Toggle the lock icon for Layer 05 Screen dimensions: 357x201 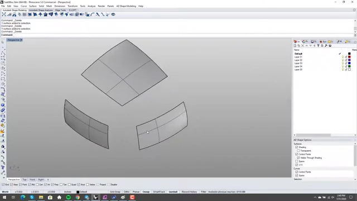click(x=346, y=69)
